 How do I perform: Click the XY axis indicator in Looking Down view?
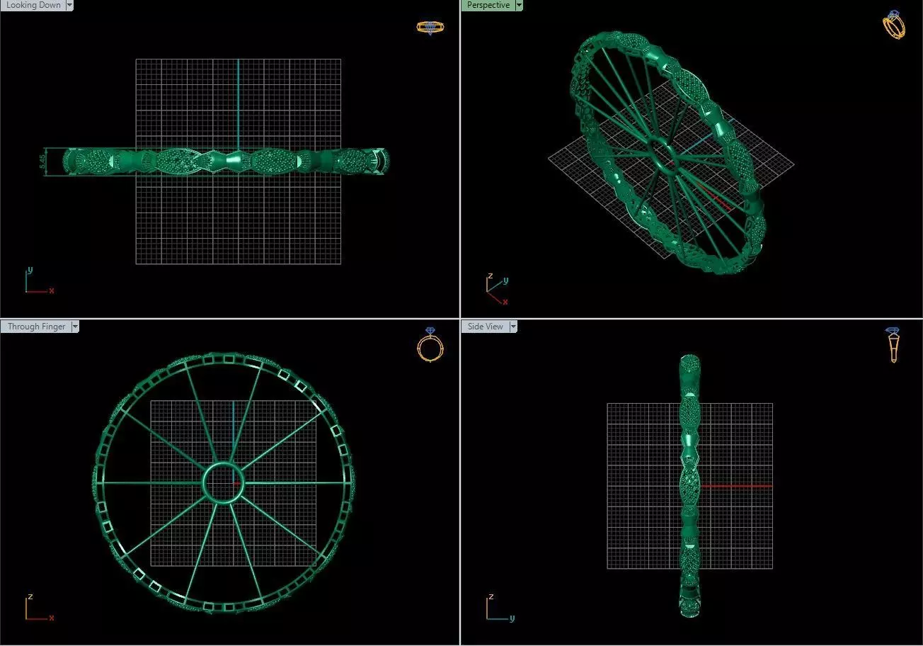point(38,280)
